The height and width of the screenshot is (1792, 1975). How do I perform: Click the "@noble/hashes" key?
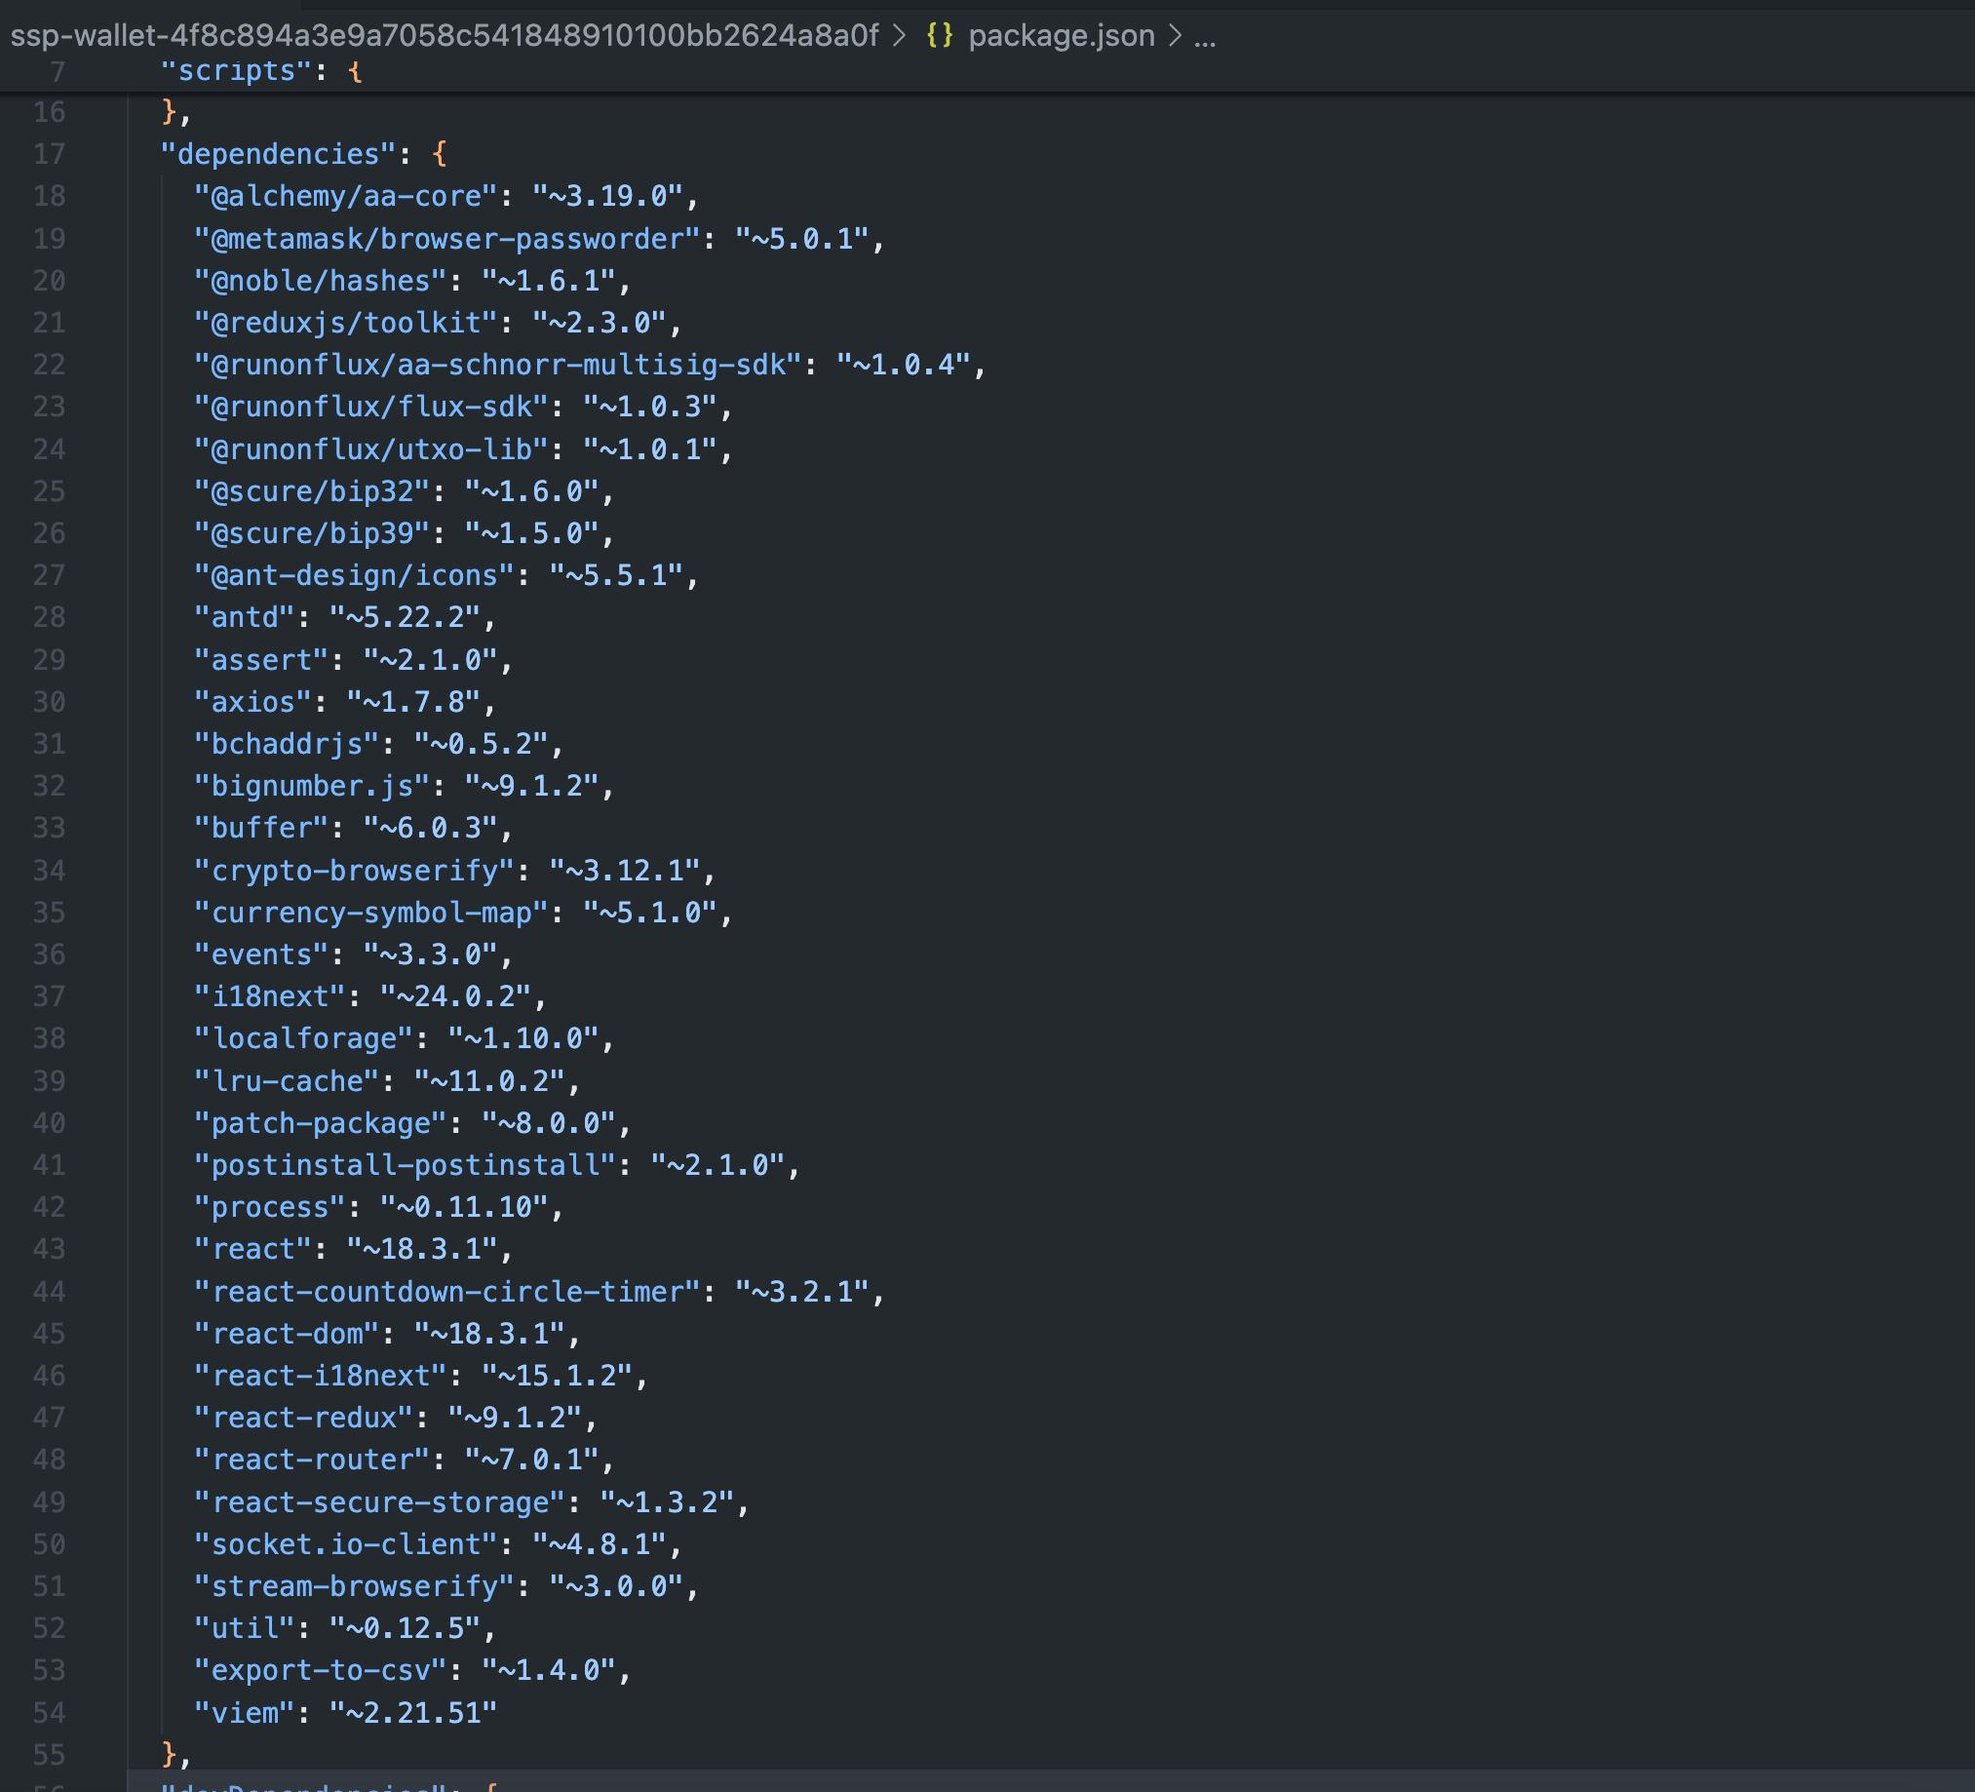point(322,280)
